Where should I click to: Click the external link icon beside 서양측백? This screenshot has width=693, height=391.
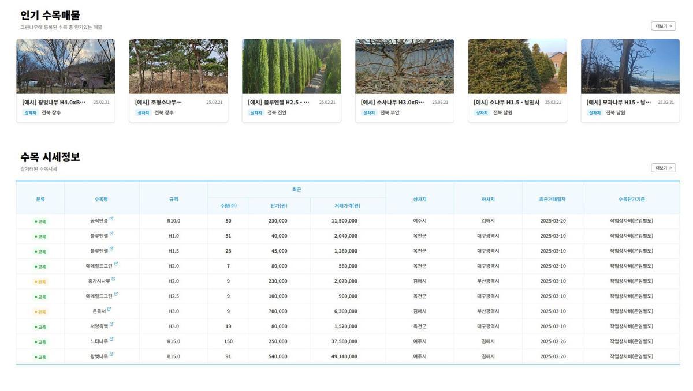tap(112, 324)
